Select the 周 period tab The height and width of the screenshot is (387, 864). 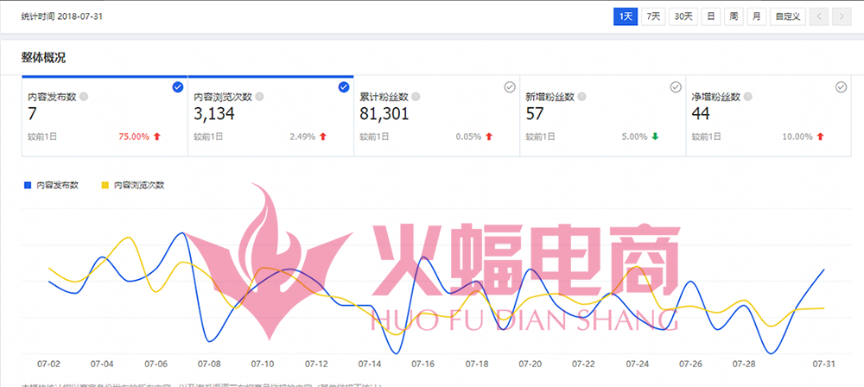point(734,16)
